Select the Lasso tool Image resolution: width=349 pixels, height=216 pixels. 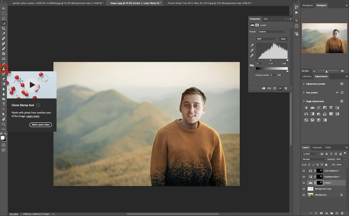coord(4,18)
